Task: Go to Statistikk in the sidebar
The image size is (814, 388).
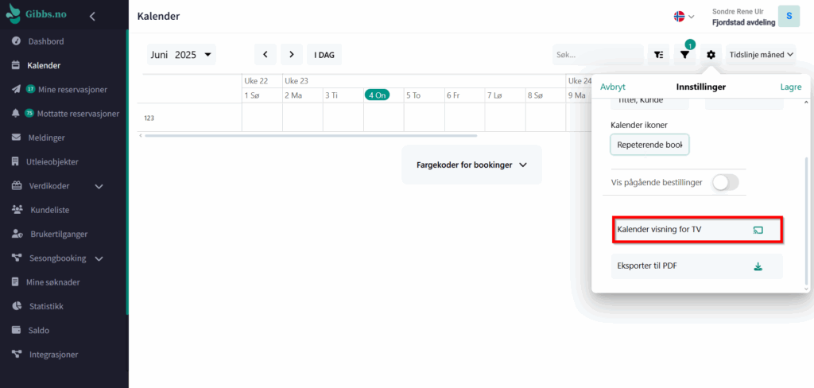Action: (46, 306)
